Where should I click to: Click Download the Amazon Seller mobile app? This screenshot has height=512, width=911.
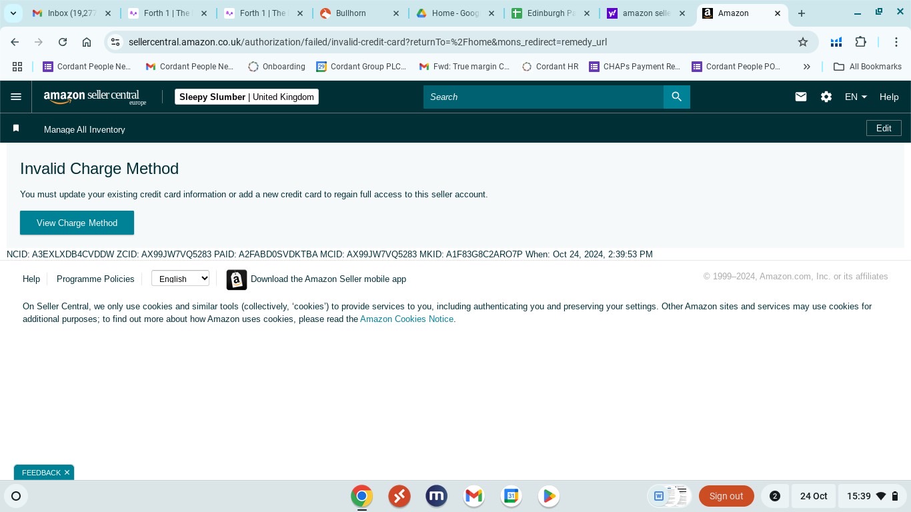tap(328, 279)
